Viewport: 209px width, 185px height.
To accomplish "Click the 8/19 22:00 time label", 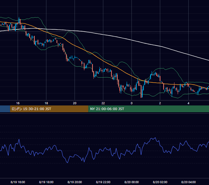I will pos(103,182).
